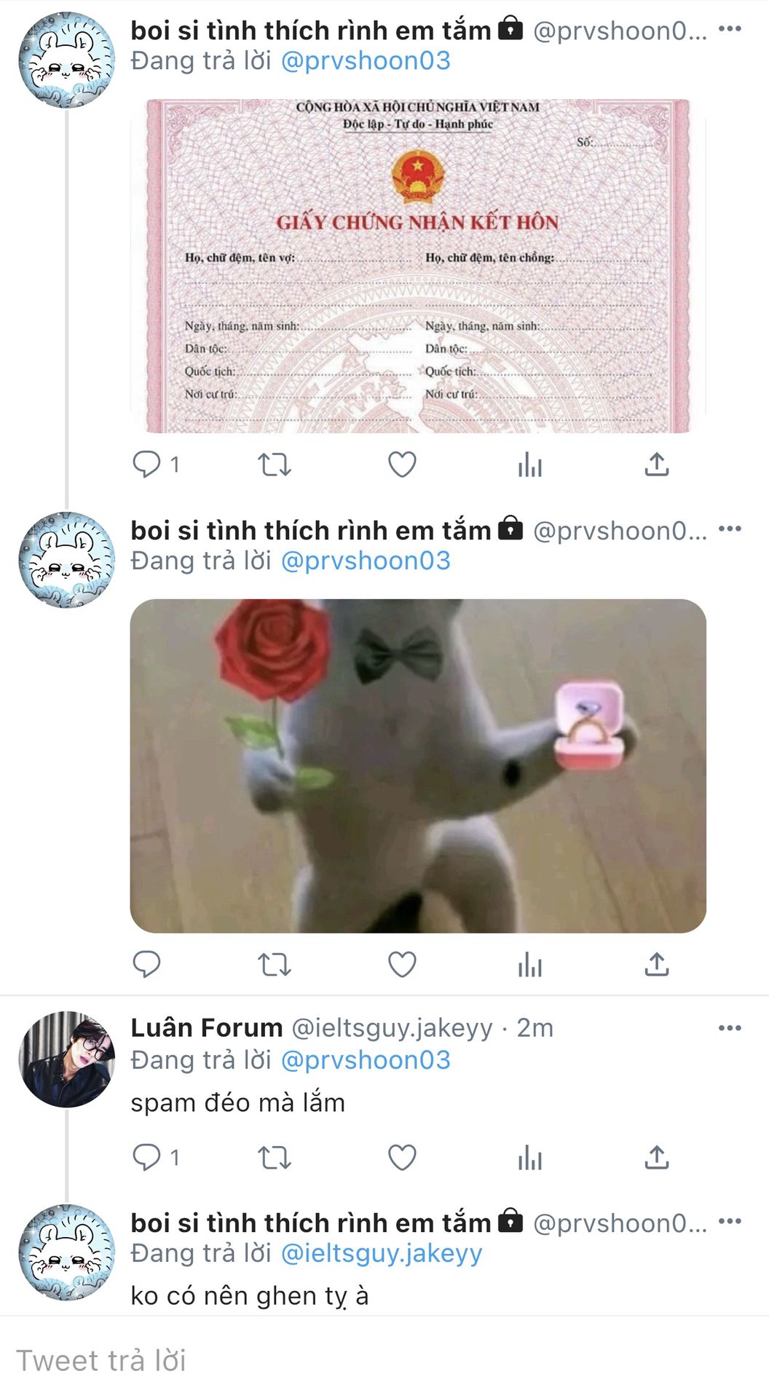Retweet the cat proposing image tweet
Image resolution: width=769 pixels, height=1398 pixels.
tap(275, 964)
